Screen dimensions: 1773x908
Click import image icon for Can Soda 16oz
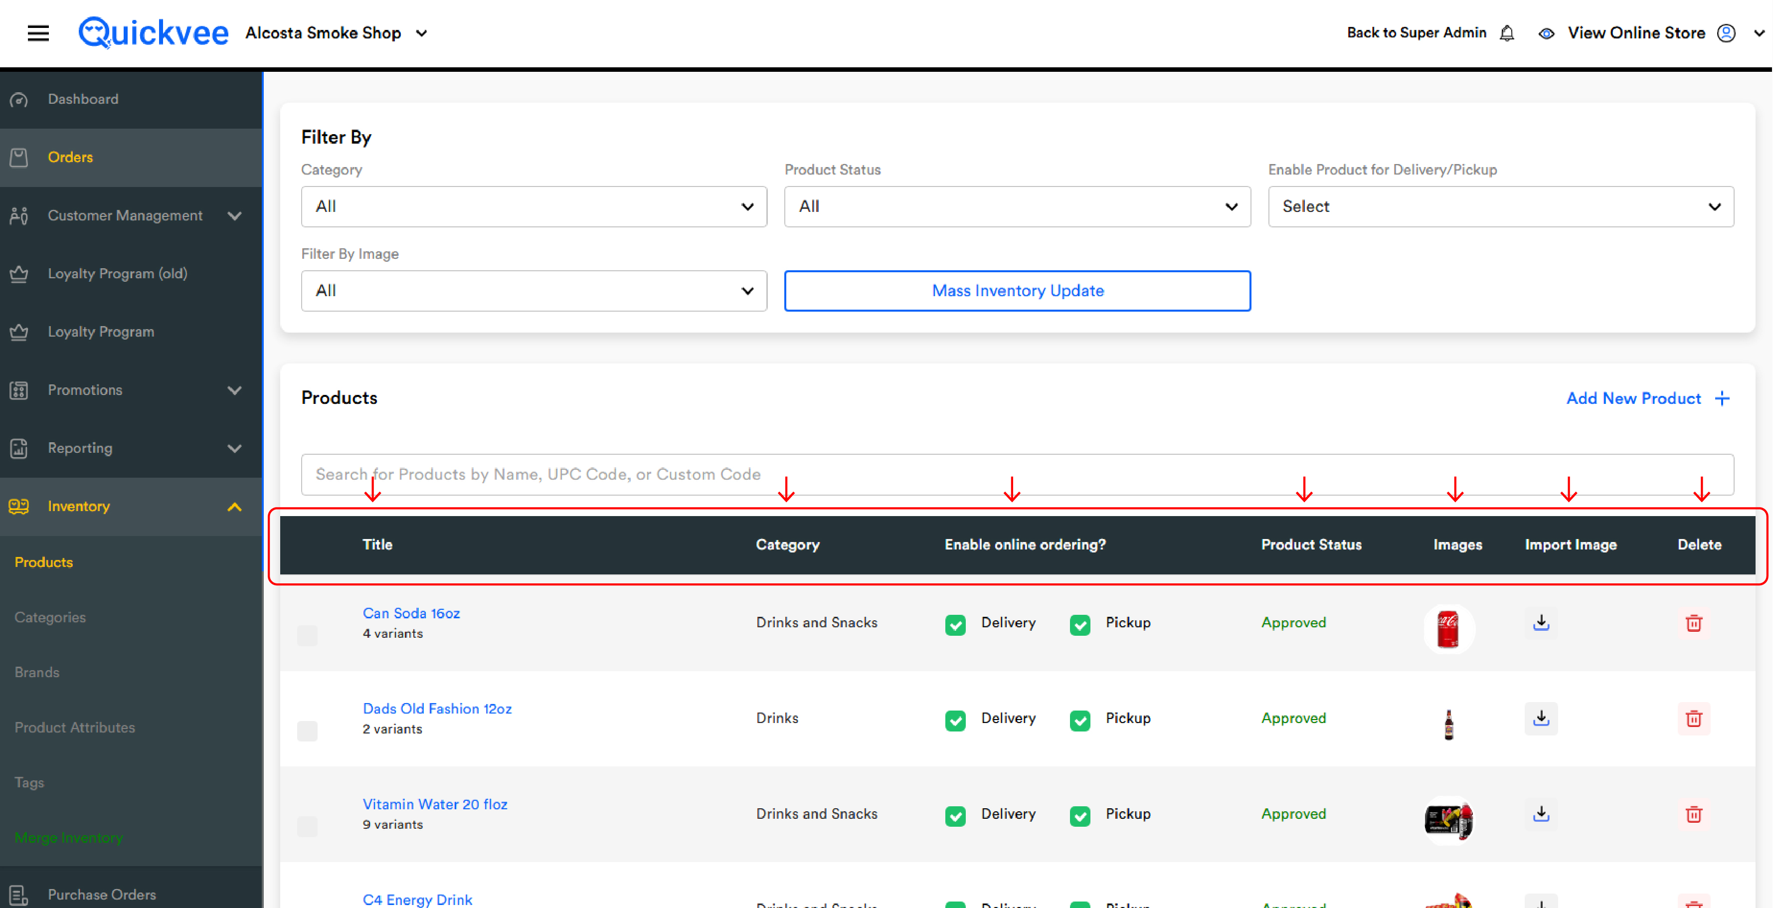coord(1541,623)
